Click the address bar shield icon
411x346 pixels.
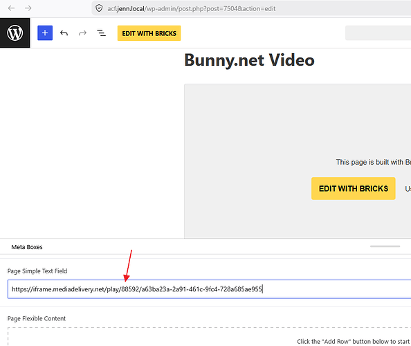[99, 8]
